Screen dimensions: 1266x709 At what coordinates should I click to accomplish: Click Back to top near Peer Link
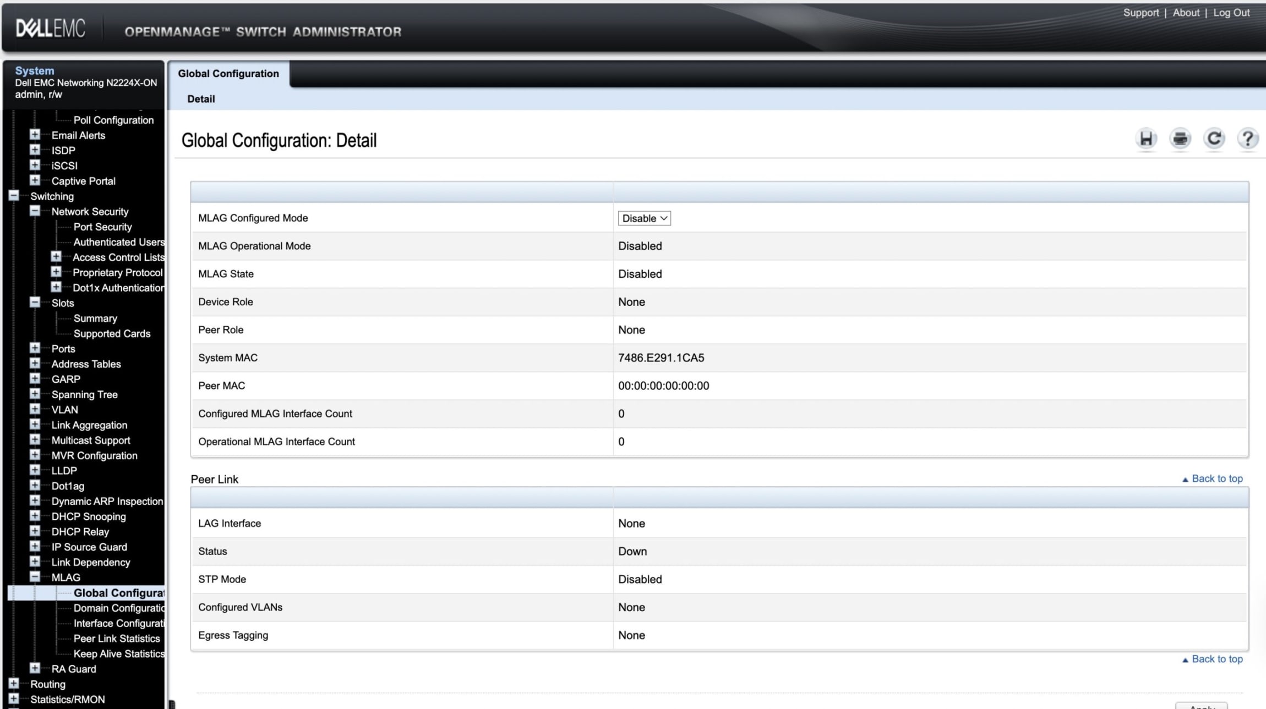coord(1216,479)
